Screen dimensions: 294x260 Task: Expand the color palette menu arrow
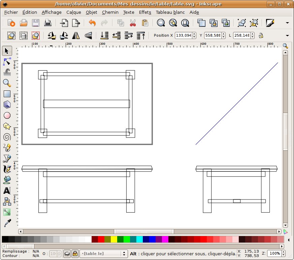tap(289, 240)
